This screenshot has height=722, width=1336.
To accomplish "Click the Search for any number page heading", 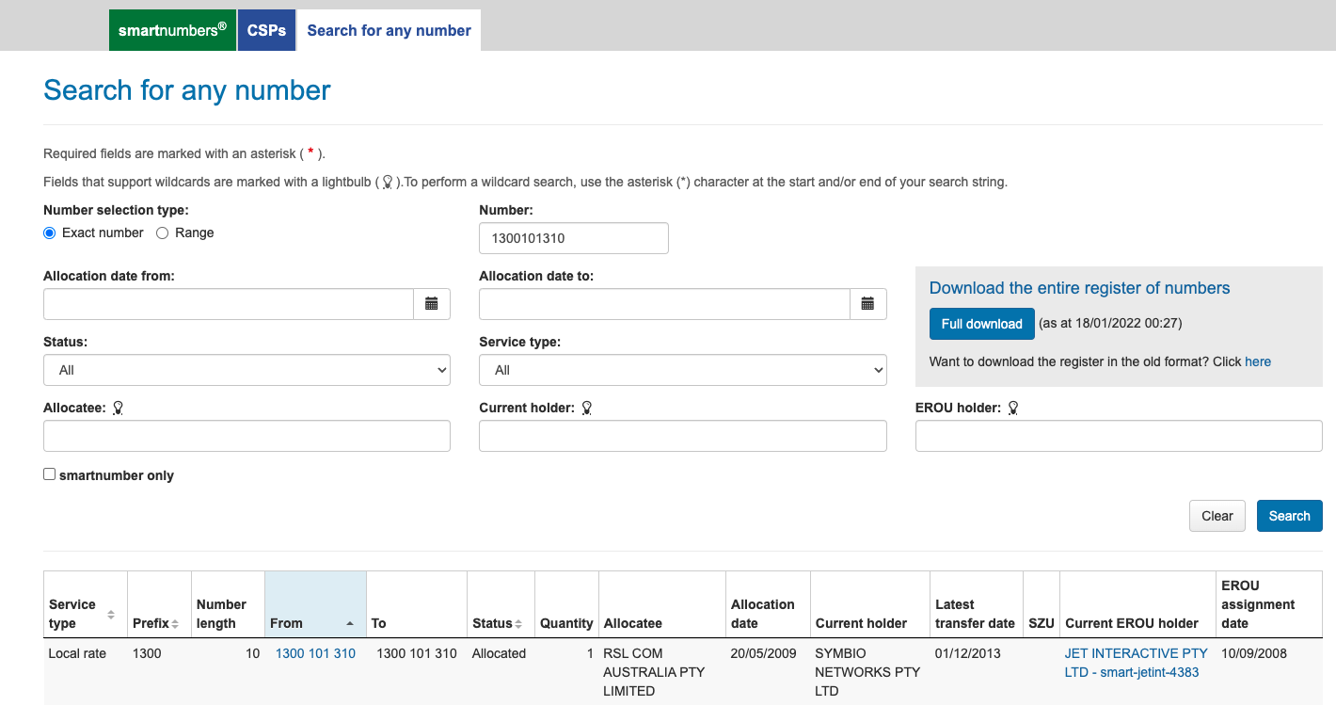I will [x=187, y=90].
